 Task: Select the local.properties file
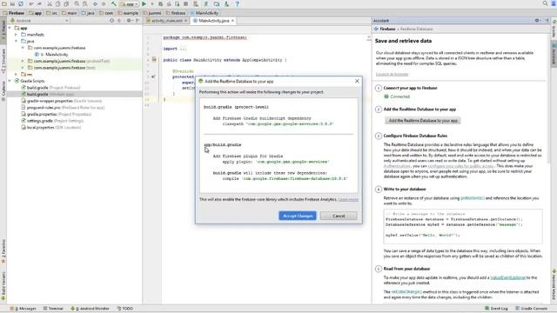pyautogui.click(x=50, y=128)
